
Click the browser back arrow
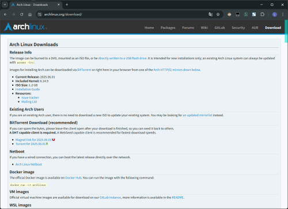(5, 14)
